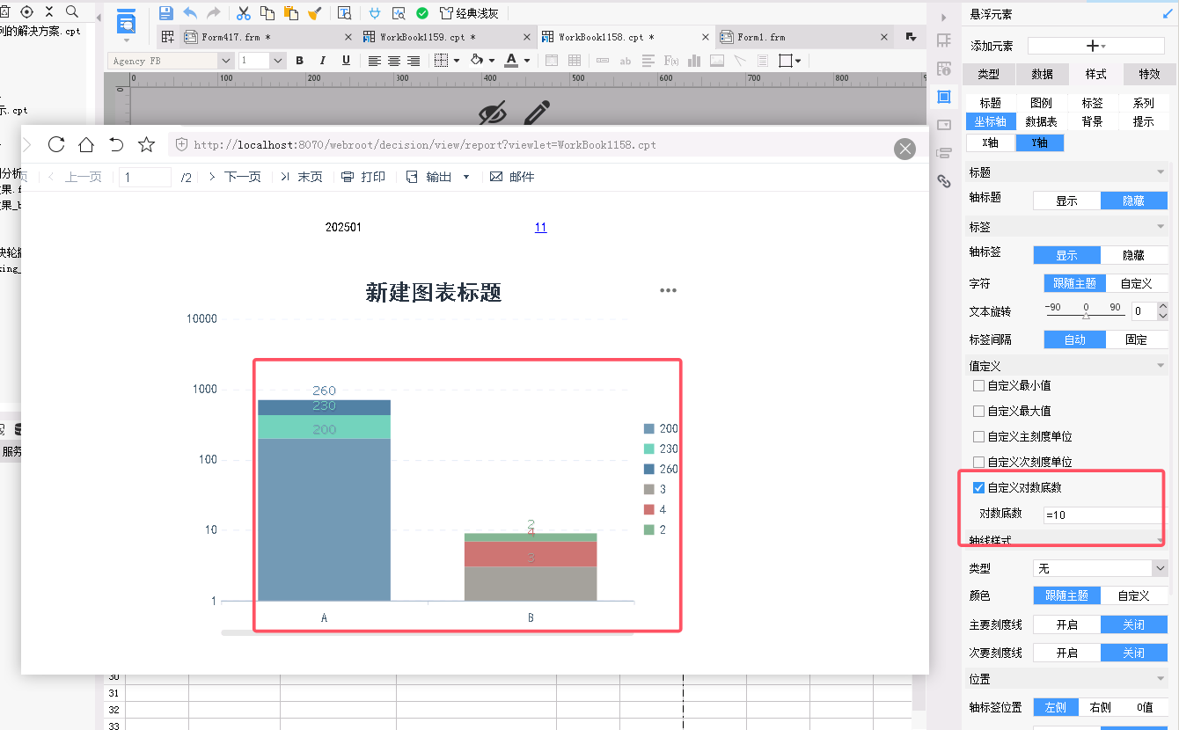Click the Align right icon
Viewport: 1179px width, 730px height.
point(414,61)
